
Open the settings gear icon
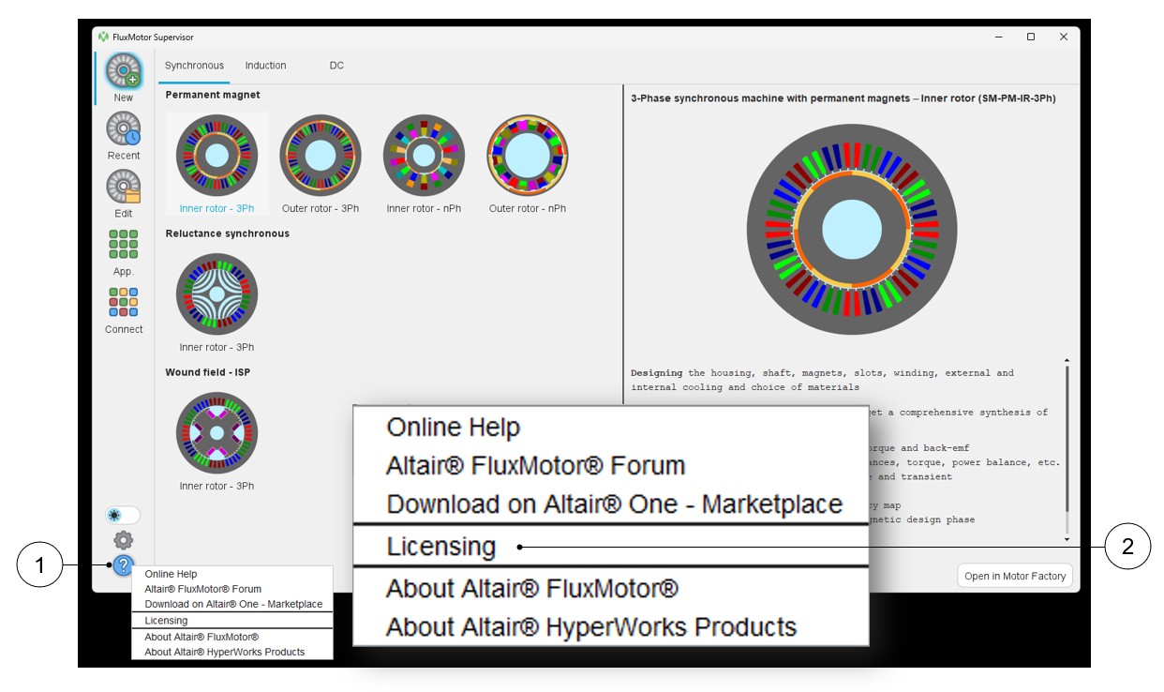point(124,540)
